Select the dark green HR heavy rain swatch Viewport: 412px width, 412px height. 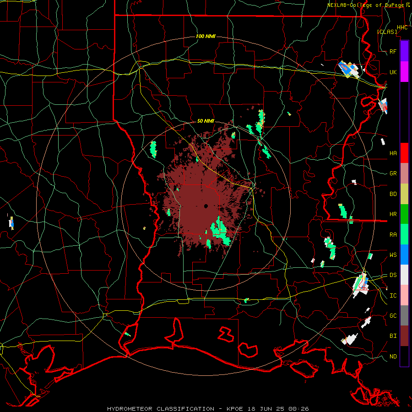coord(404,214)
